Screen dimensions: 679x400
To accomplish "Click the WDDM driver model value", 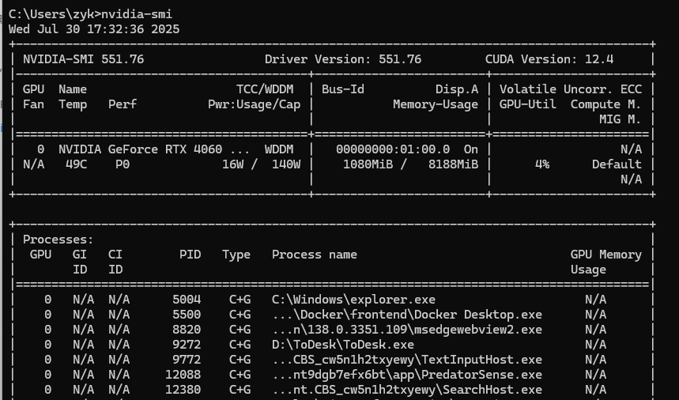I will (279, 149).
